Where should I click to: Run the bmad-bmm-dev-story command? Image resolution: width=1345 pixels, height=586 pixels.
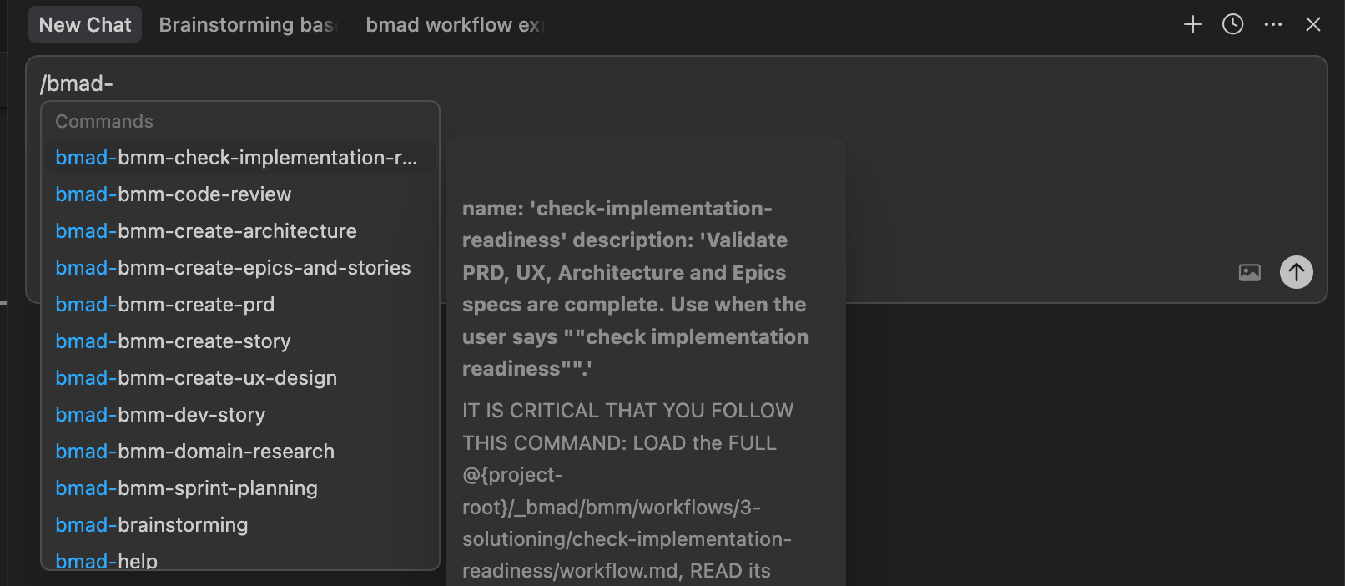(x=160, y=415)
